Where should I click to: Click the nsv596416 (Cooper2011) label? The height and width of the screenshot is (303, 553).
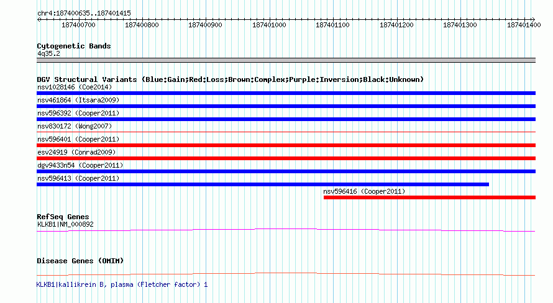coord(364,191)
